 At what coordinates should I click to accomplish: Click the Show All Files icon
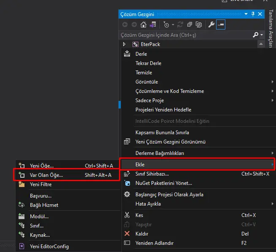(x=198, y=25)
